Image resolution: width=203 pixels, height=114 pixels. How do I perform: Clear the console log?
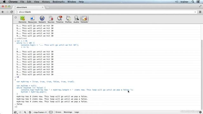pos(30,112)
